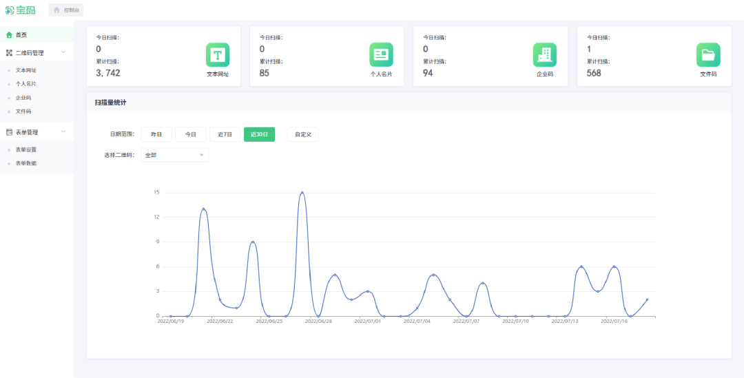Switch date range to 近7日
The width and height of the screenshot is (744, 378).
[225, 135]
